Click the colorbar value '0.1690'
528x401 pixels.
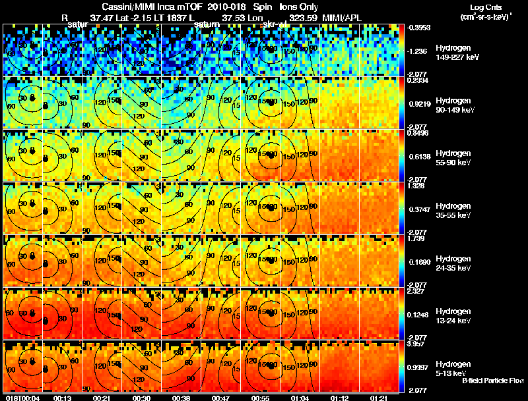[x=420, y=262]
